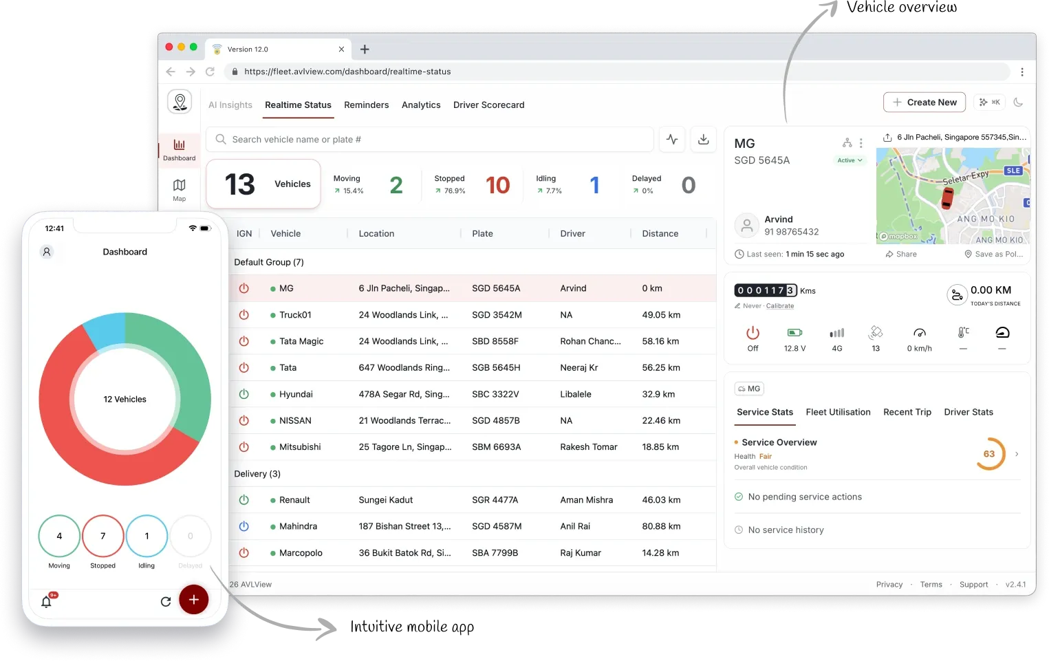Image resolution: width=1049 pixels, height=661 pixels.
Task: Tap the Idling 1 circle in mobile app
Action: pyautogui.click(x=147, y=536)
